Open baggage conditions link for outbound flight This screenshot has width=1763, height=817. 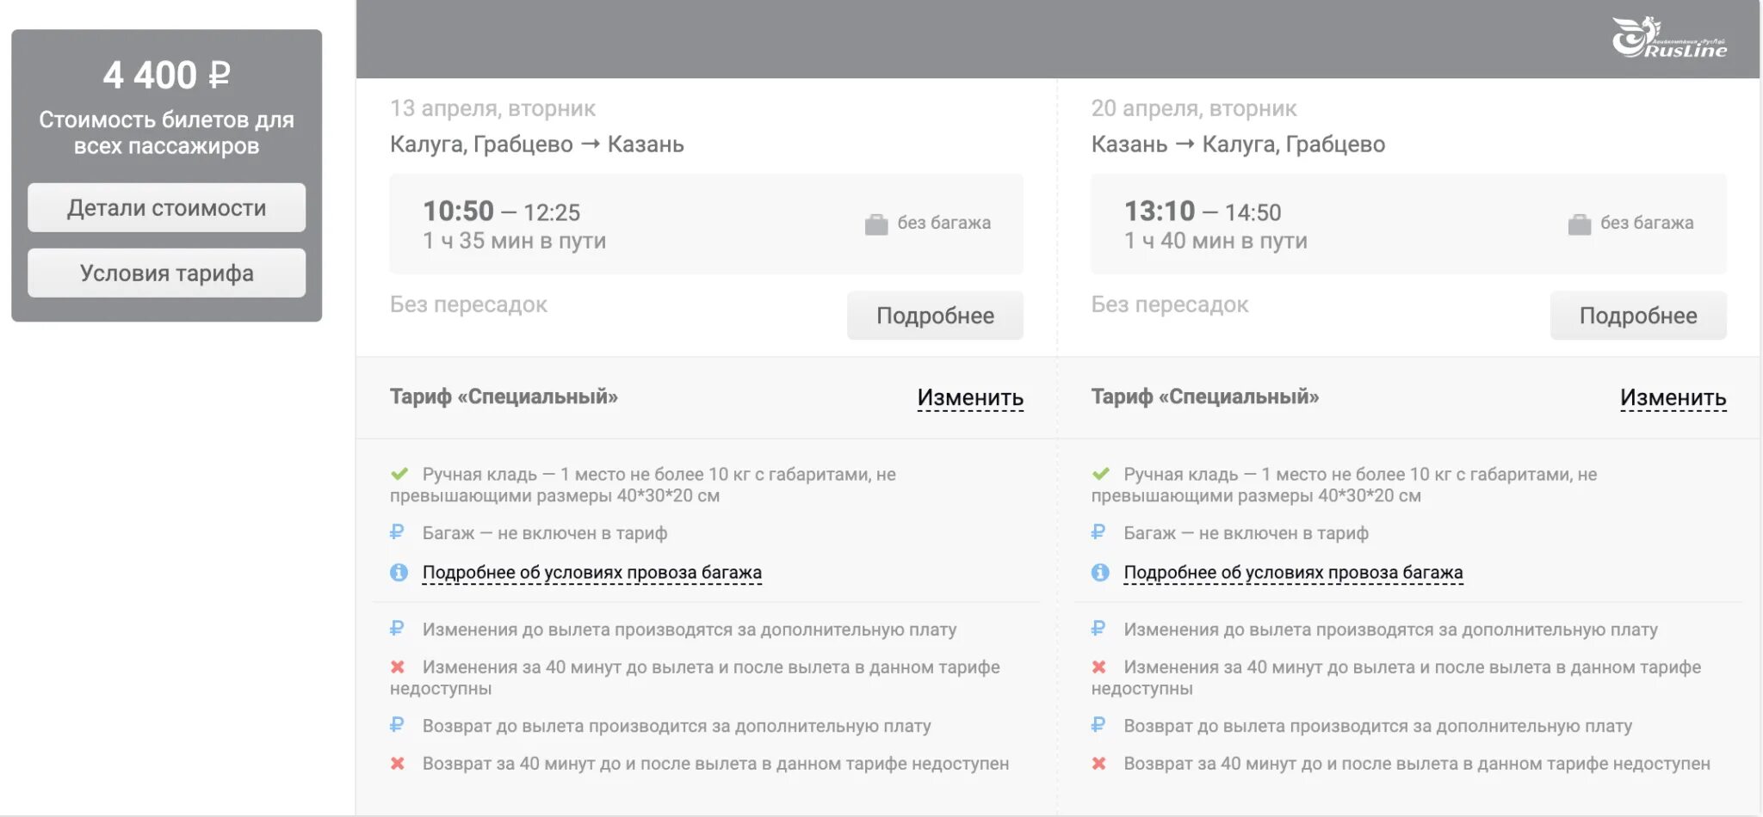(x=591, y=573)
